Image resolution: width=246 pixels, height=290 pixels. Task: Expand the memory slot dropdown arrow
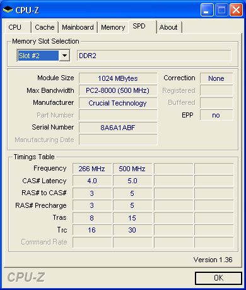point(64,56)
